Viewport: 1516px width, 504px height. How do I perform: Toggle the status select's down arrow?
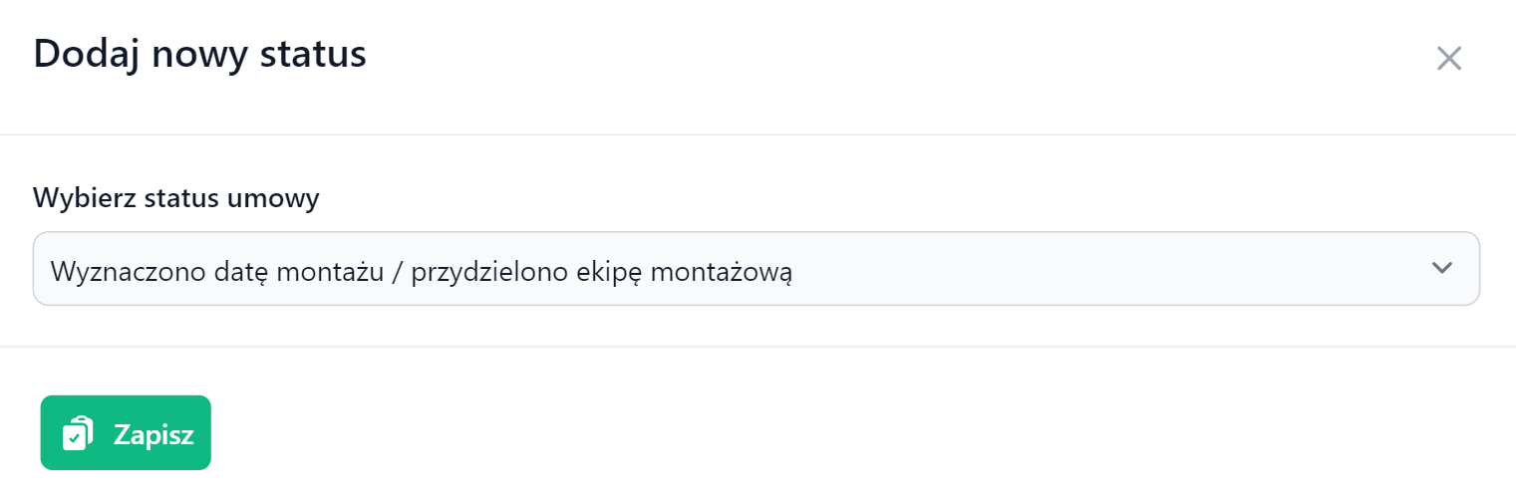(1441, 268)
